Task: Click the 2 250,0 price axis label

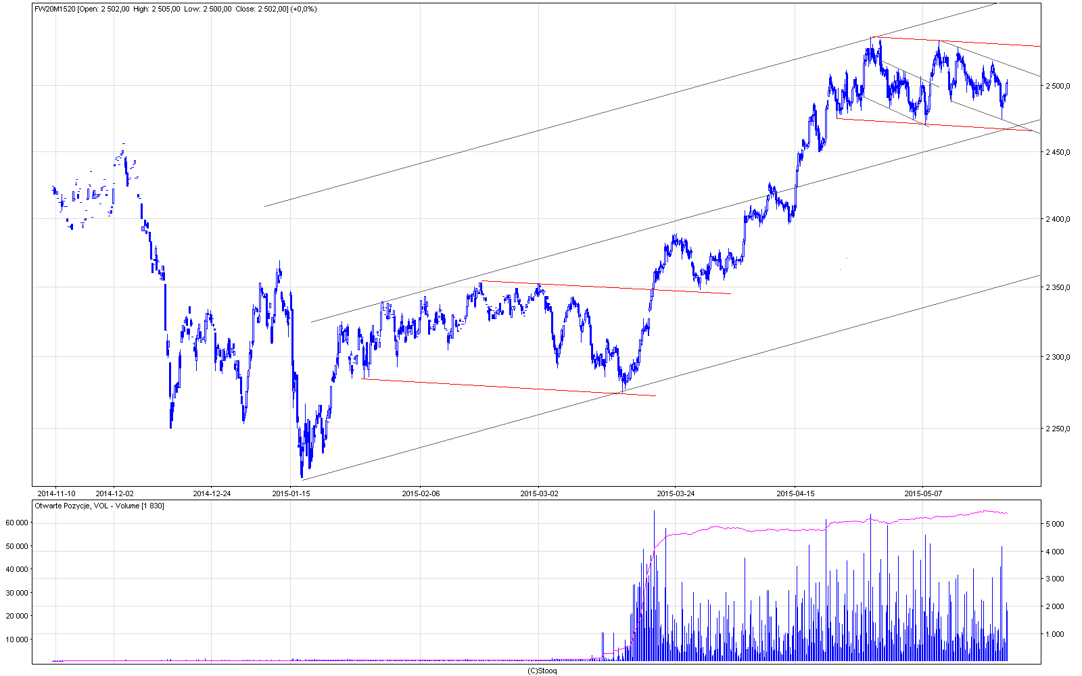Action: coord(1058,429)
